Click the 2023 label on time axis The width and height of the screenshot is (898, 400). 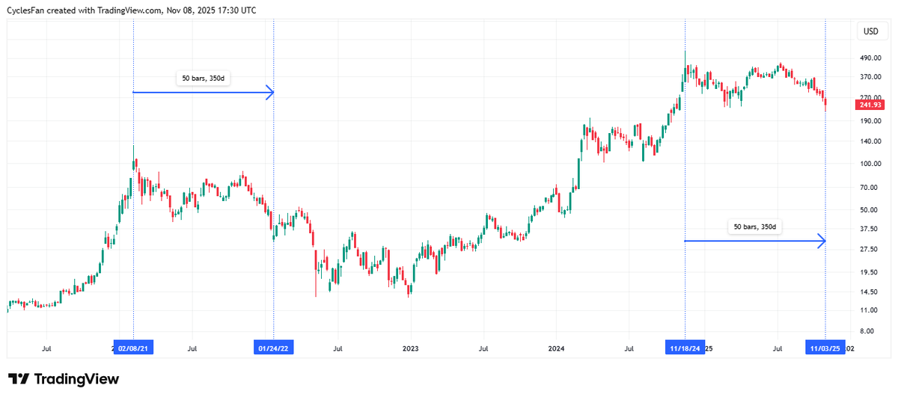[x=410, y=348]
